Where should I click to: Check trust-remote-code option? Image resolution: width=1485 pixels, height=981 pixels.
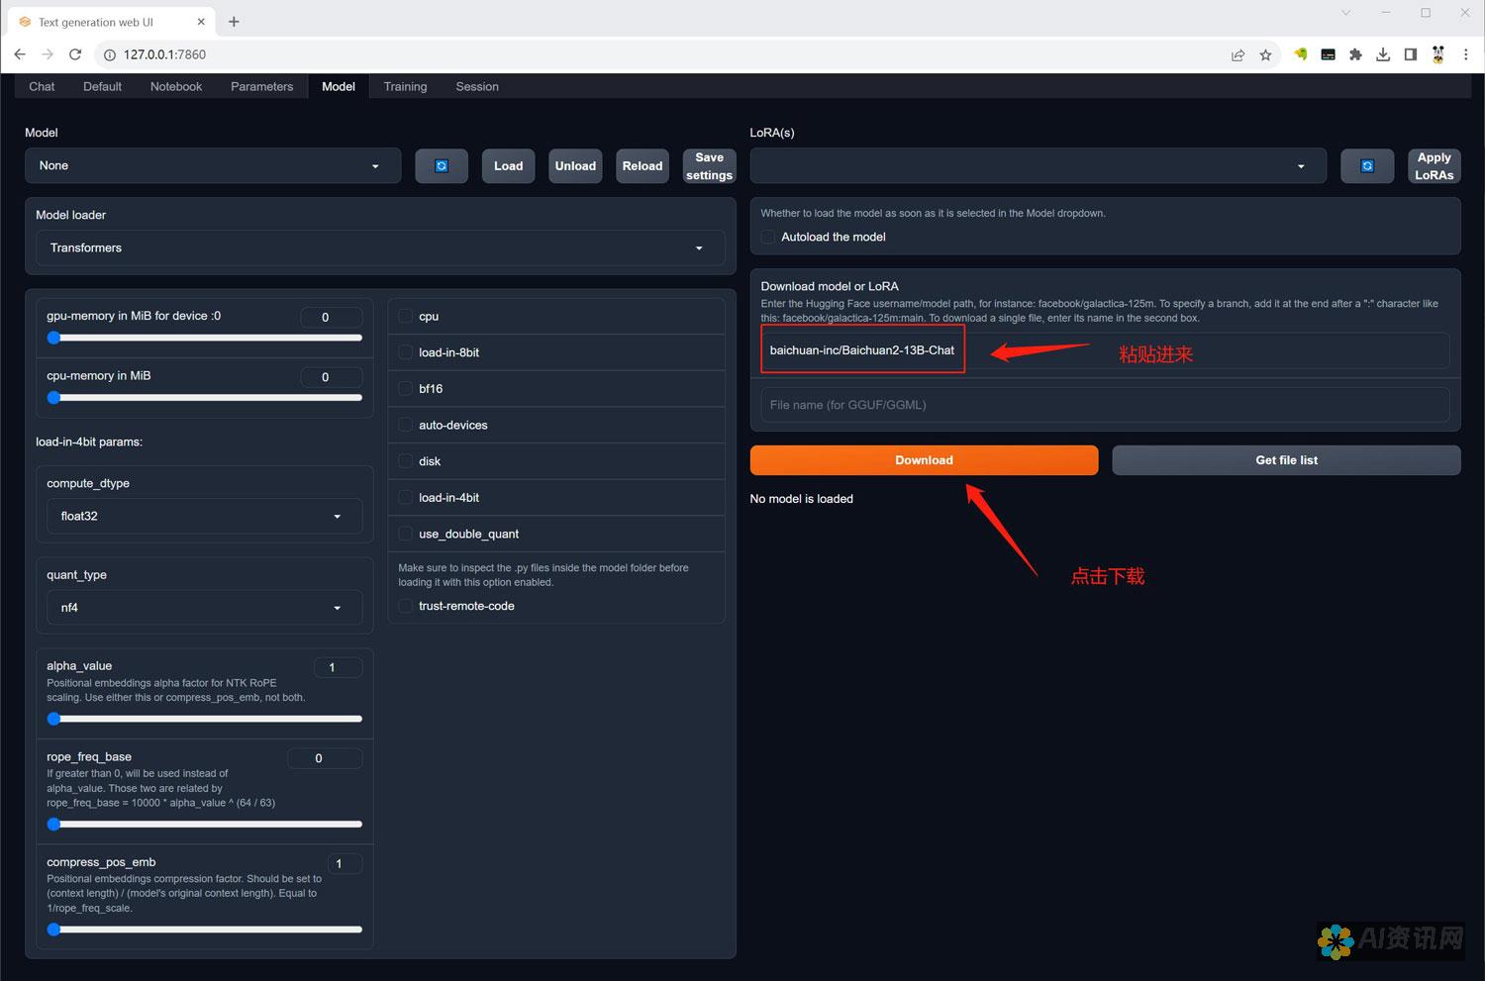point(405,606)
